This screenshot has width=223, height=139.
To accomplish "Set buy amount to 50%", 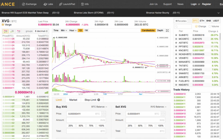I will coord(81,126).
